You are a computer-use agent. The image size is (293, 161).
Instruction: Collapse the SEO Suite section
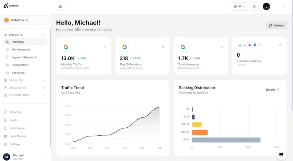24,35
